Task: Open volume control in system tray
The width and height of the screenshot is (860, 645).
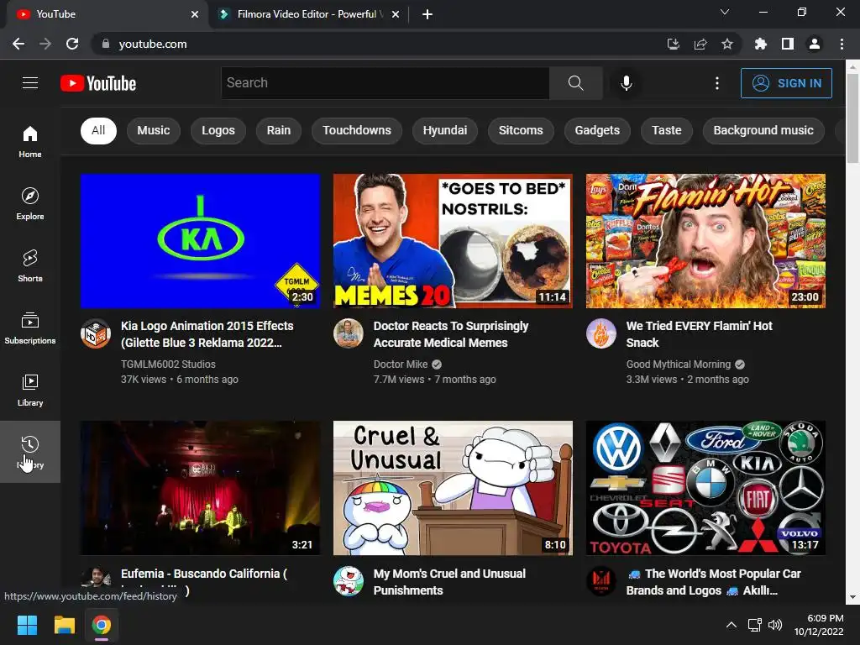Action: click(x=774, y=625)
